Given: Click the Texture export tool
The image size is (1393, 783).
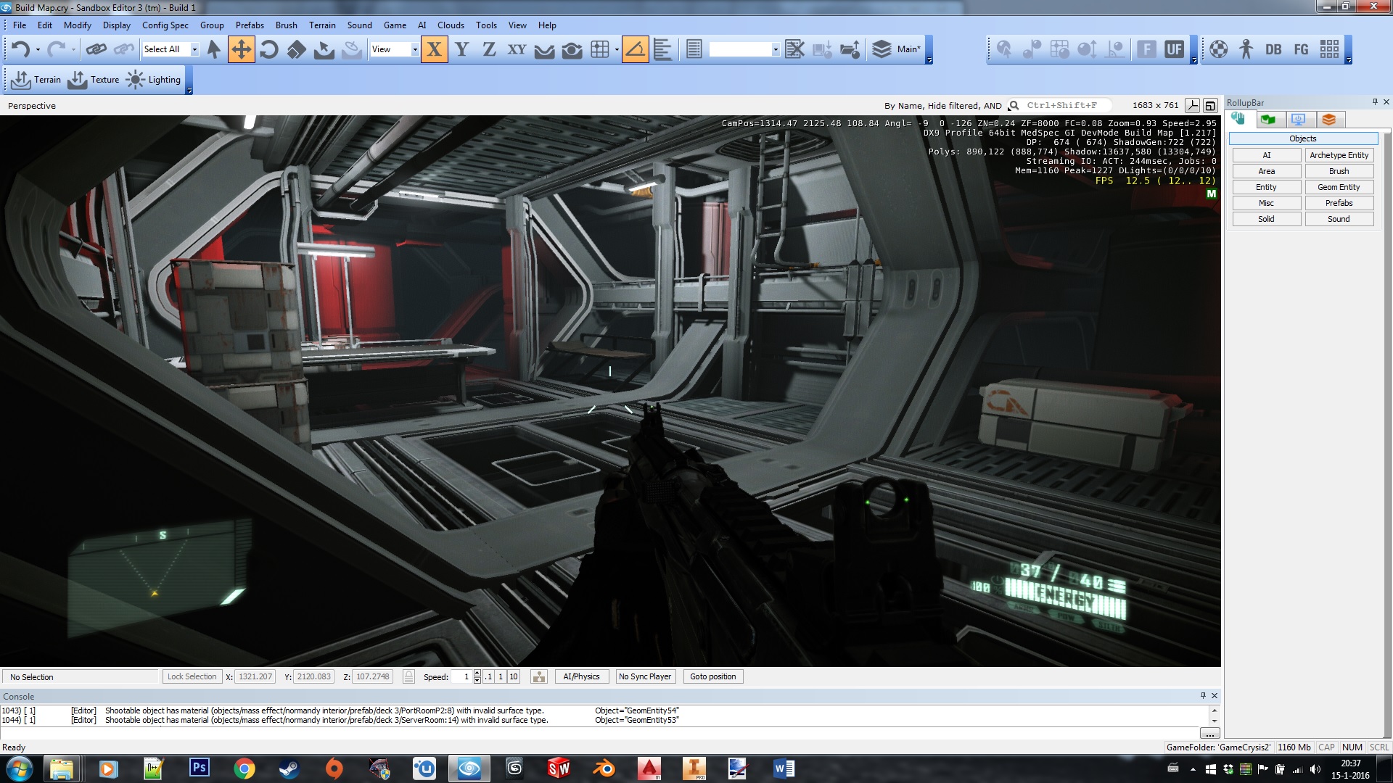Looking at the screenshot, I should point(94,80).
